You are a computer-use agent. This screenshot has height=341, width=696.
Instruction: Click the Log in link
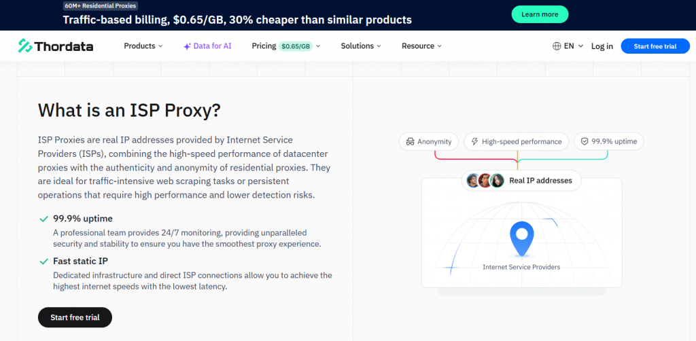point(602,46)
